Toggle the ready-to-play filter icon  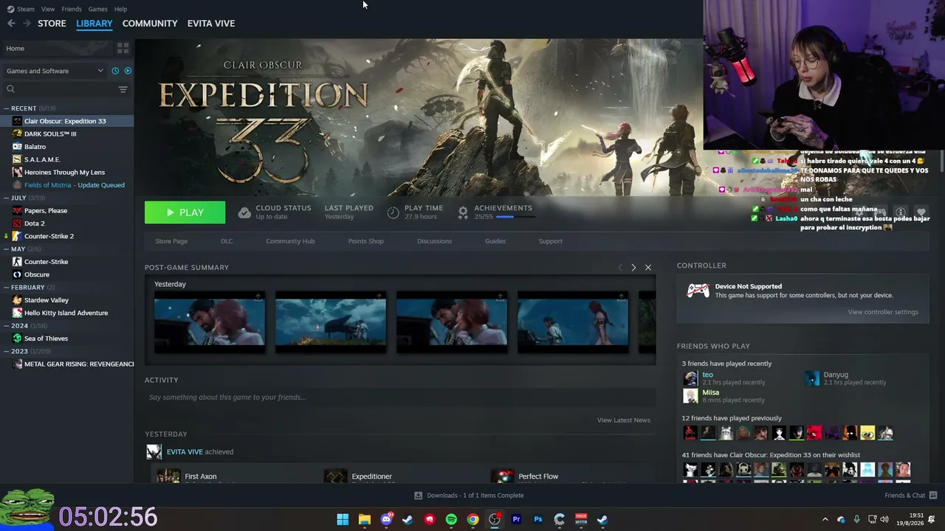pos(128,71)
